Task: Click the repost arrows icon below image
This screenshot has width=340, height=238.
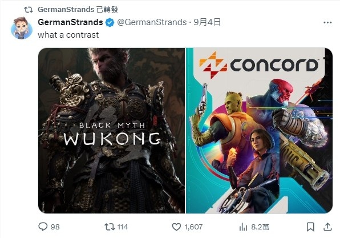Action: [110, 227]
